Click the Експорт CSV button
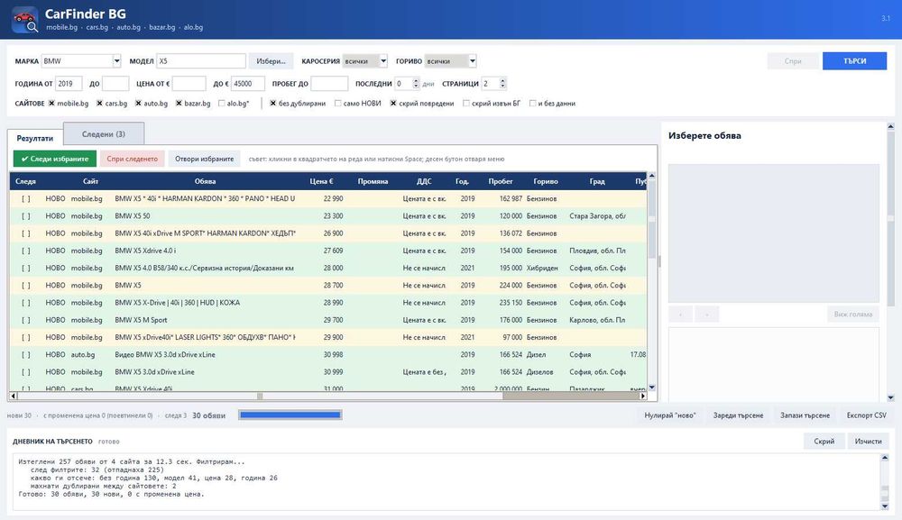The height and width of the screenshot is (520, 902). pos(866,415)
